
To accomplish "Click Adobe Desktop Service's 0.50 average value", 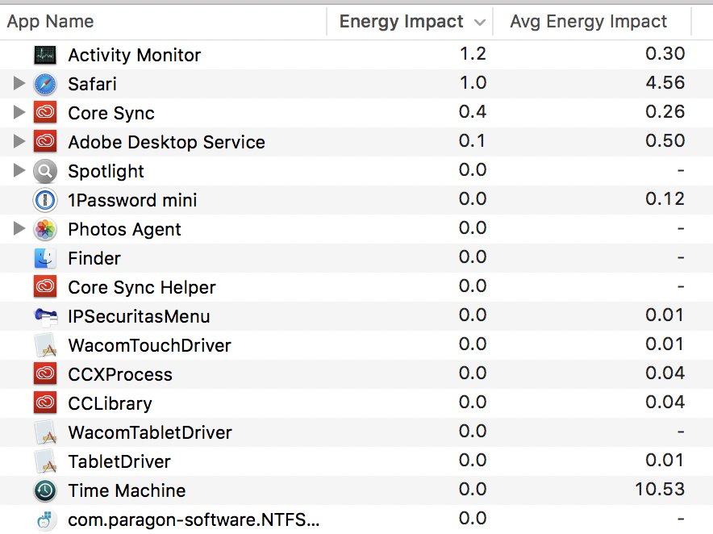I will pyautogui.click(x=665, y=141).
